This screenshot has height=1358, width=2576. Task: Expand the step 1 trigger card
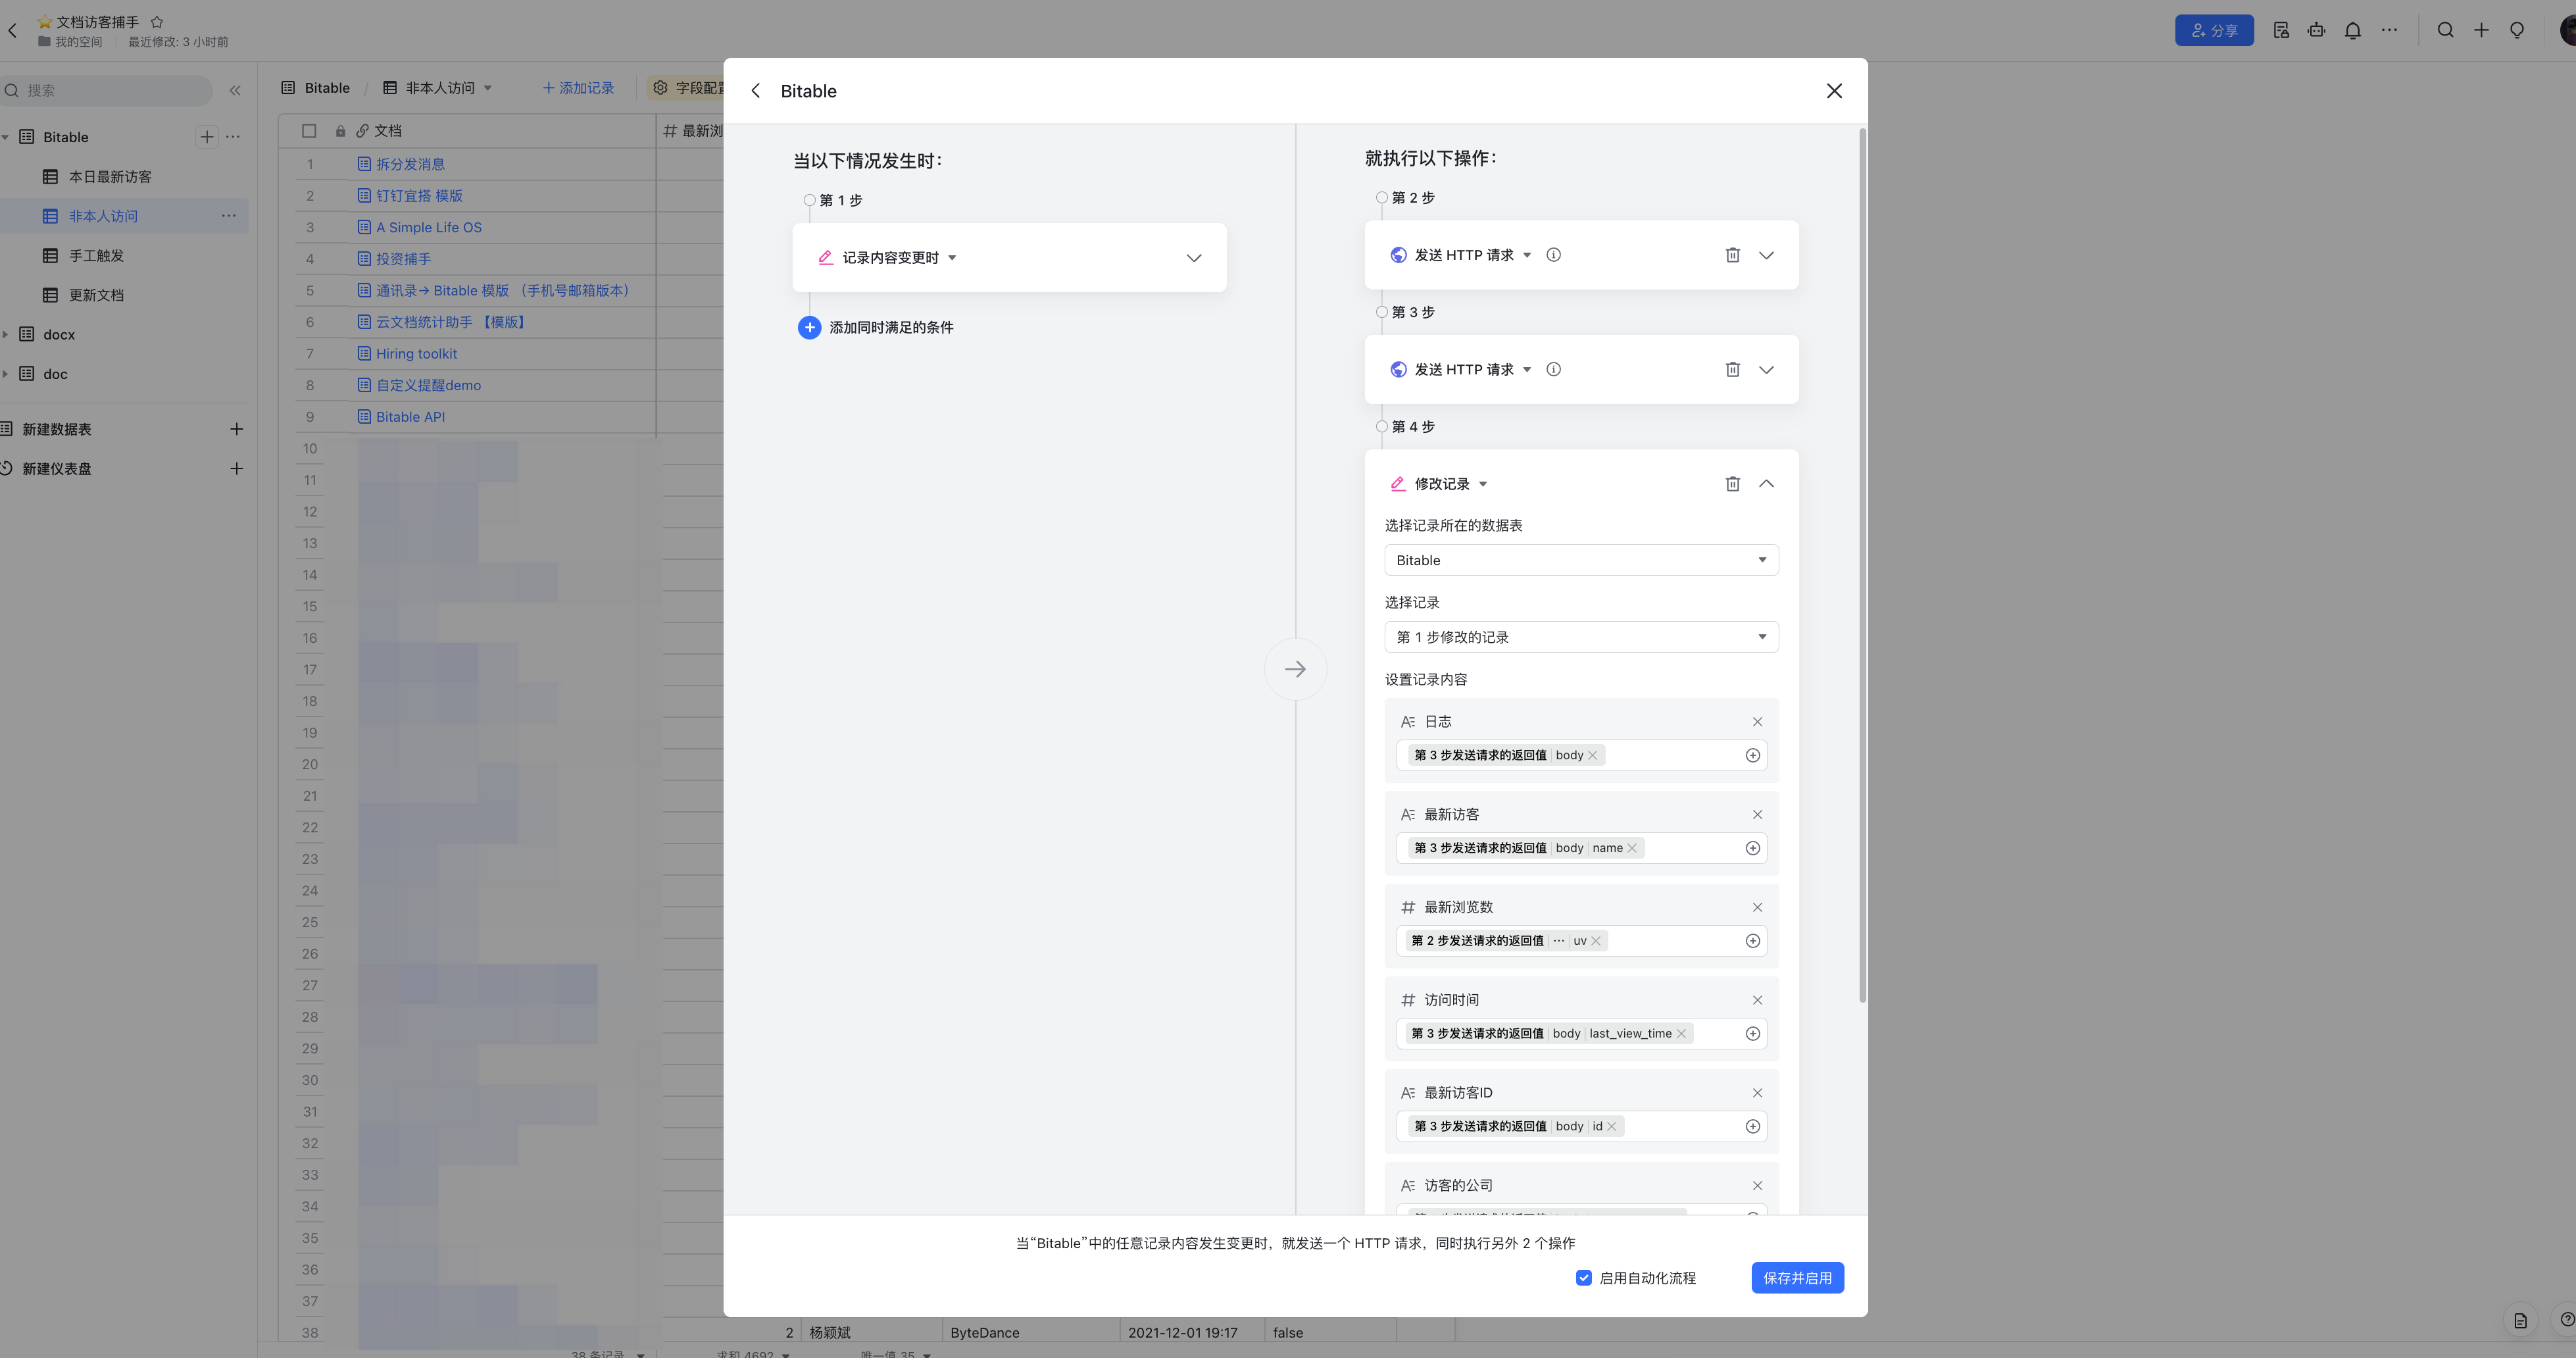pos(1194,258)
